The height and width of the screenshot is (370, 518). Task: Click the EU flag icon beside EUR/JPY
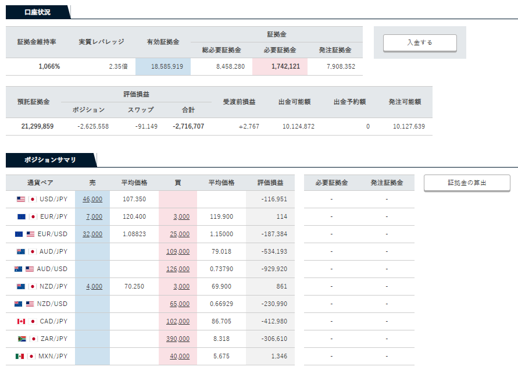tap(22, 216)
